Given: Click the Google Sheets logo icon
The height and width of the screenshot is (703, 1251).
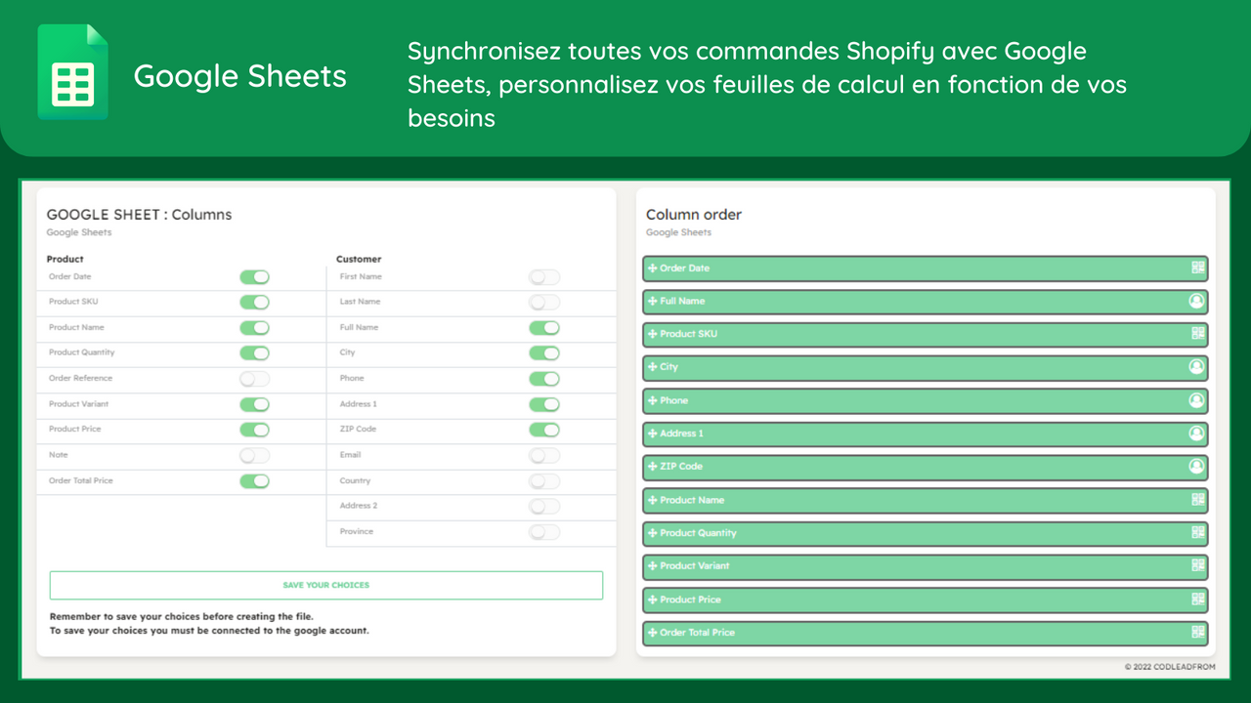Looking at the screenshot, I should tap(72, 72).
